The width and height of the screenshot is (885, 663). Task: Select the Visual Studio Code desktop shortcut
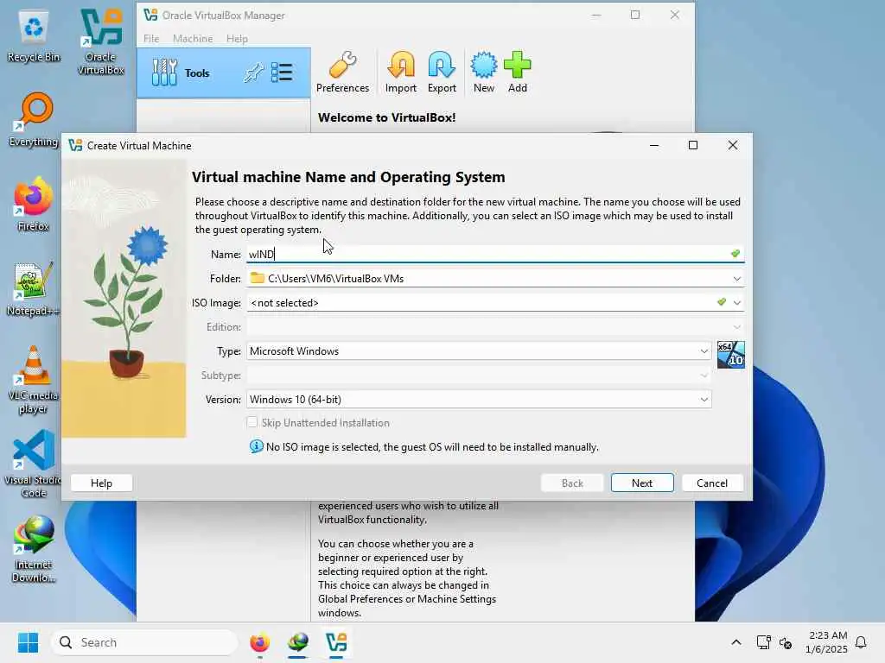[x=34, y=464]
